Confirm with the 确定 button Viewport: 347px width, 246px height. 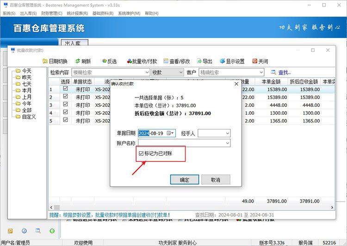[185, 179]
